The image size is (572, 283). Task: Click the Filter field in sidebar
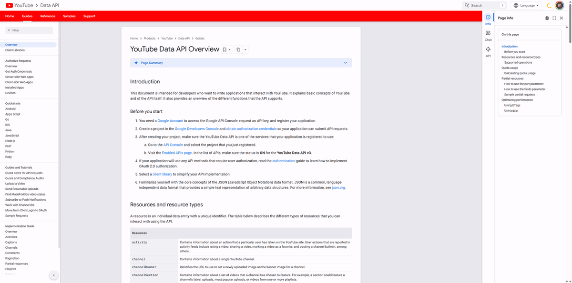click(29, 30)
